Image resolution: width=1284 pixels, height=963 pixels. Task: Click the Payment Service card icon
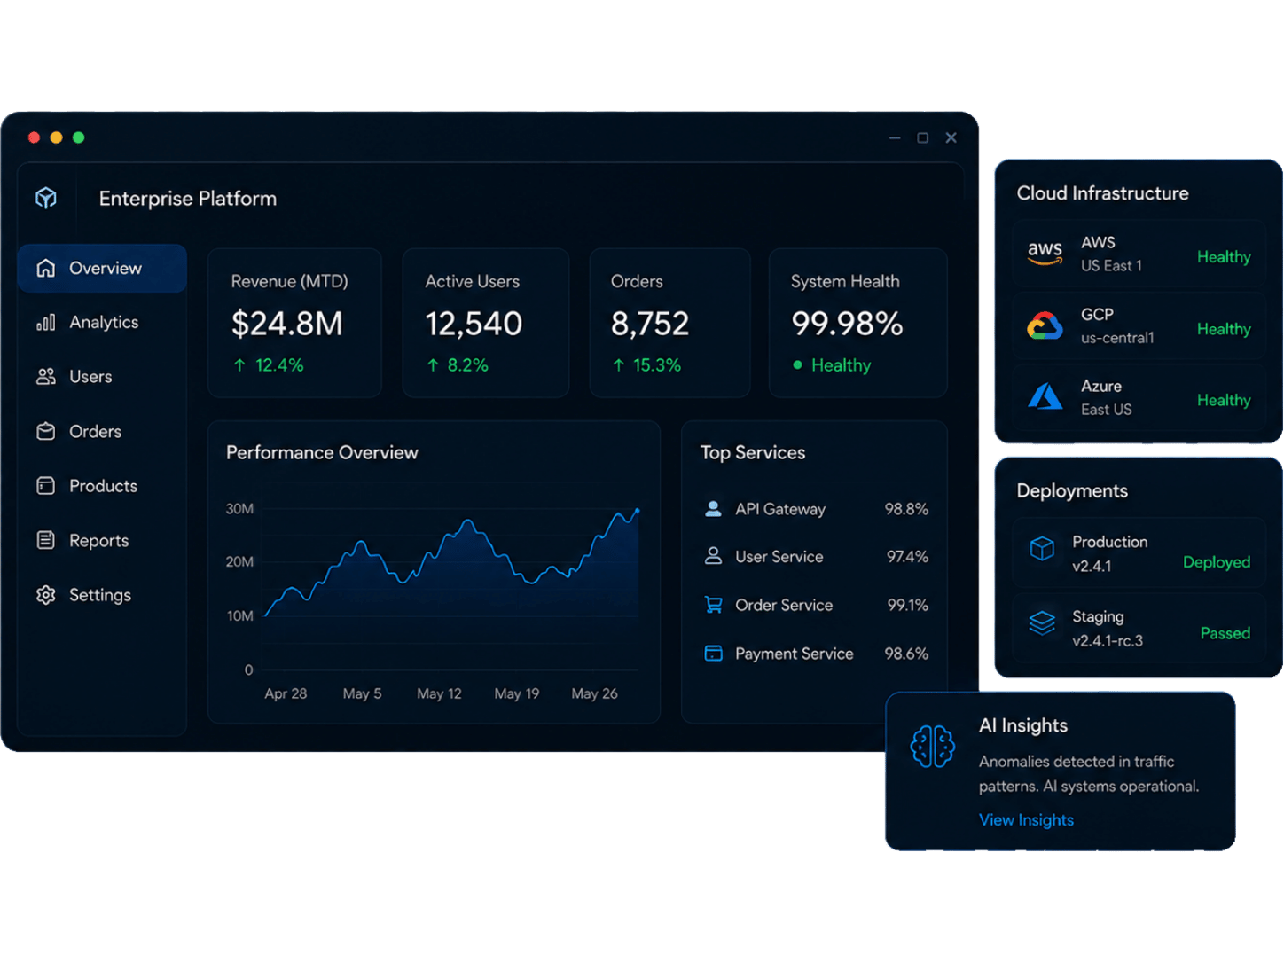(x=713, y=654)
